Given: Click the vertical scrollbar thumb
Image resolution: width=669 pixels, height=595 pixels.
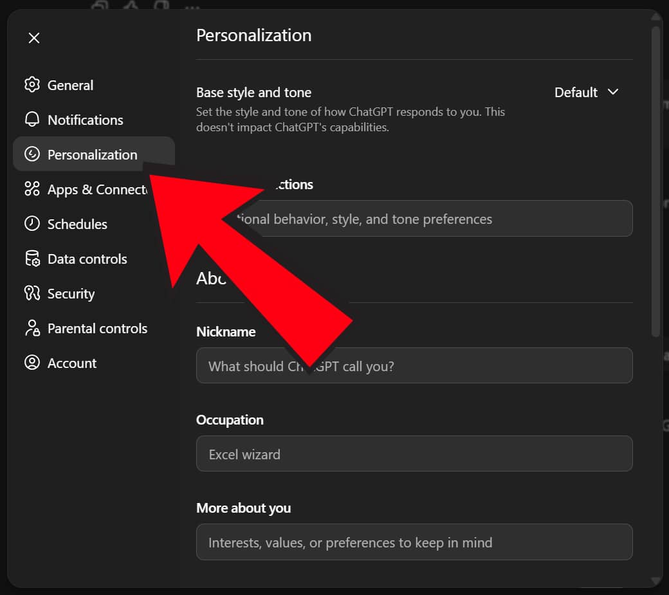Looking at the screenshot, I should point(655,180).
